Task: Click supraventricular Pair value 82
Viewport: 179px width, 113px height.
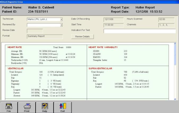Action: click(x=125, y=78)
